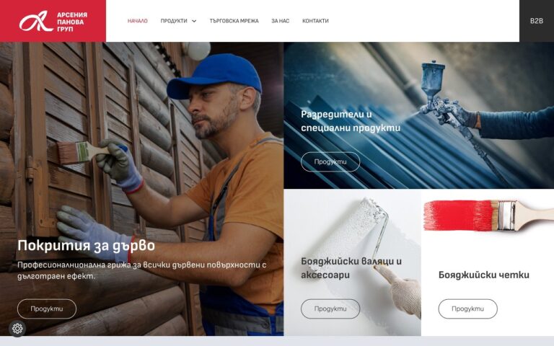The height and width of the screenshot is (346, 554).
Task: Open the За нас page
Action: click(x=280, y=21)
